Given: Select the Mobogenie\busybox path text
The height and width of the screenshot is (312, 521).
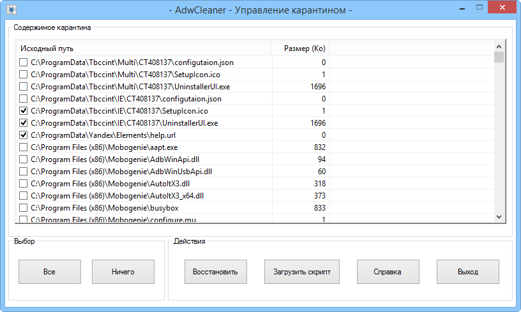Looking at the screenshot, I should [x=105, y=208].
